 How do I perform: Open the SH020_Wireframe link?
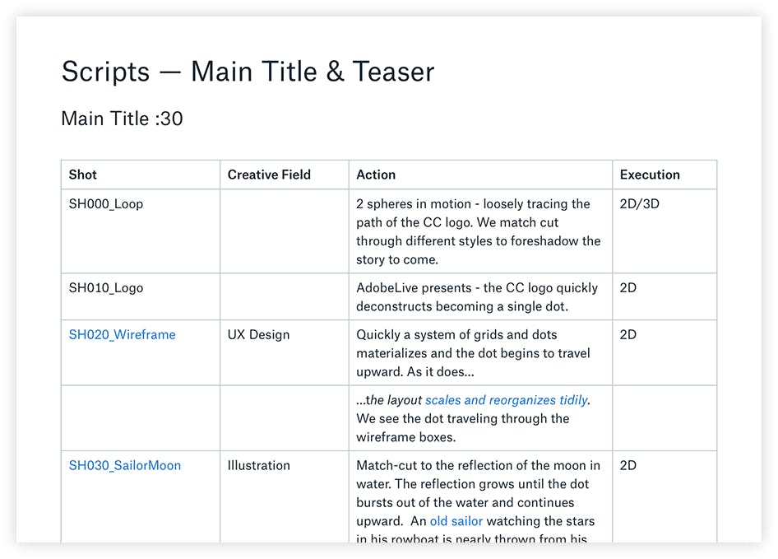[x=122, y=335]
